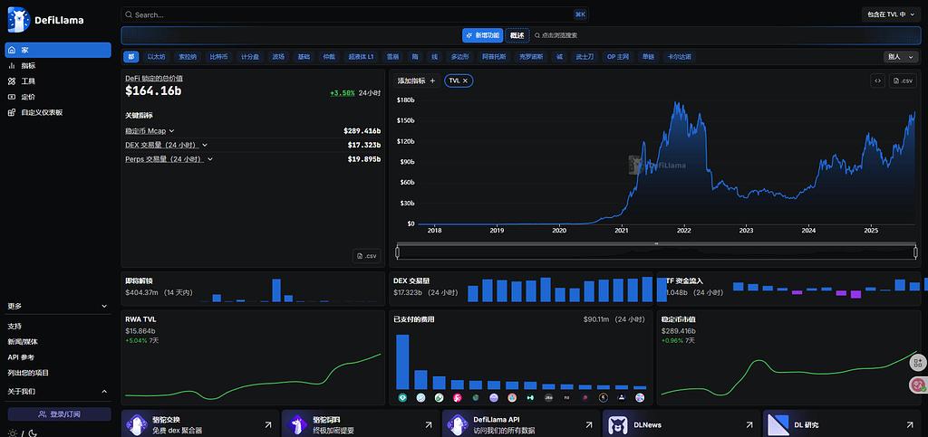
Task: Open the 指标 metrics sidebar item
Action: click(28, 66)
